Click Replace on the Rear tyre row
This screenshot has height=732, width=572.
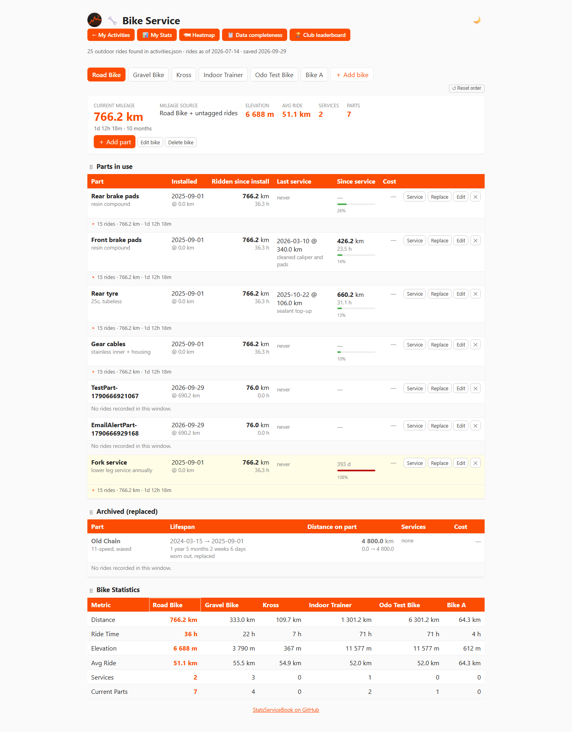(440, 294)
